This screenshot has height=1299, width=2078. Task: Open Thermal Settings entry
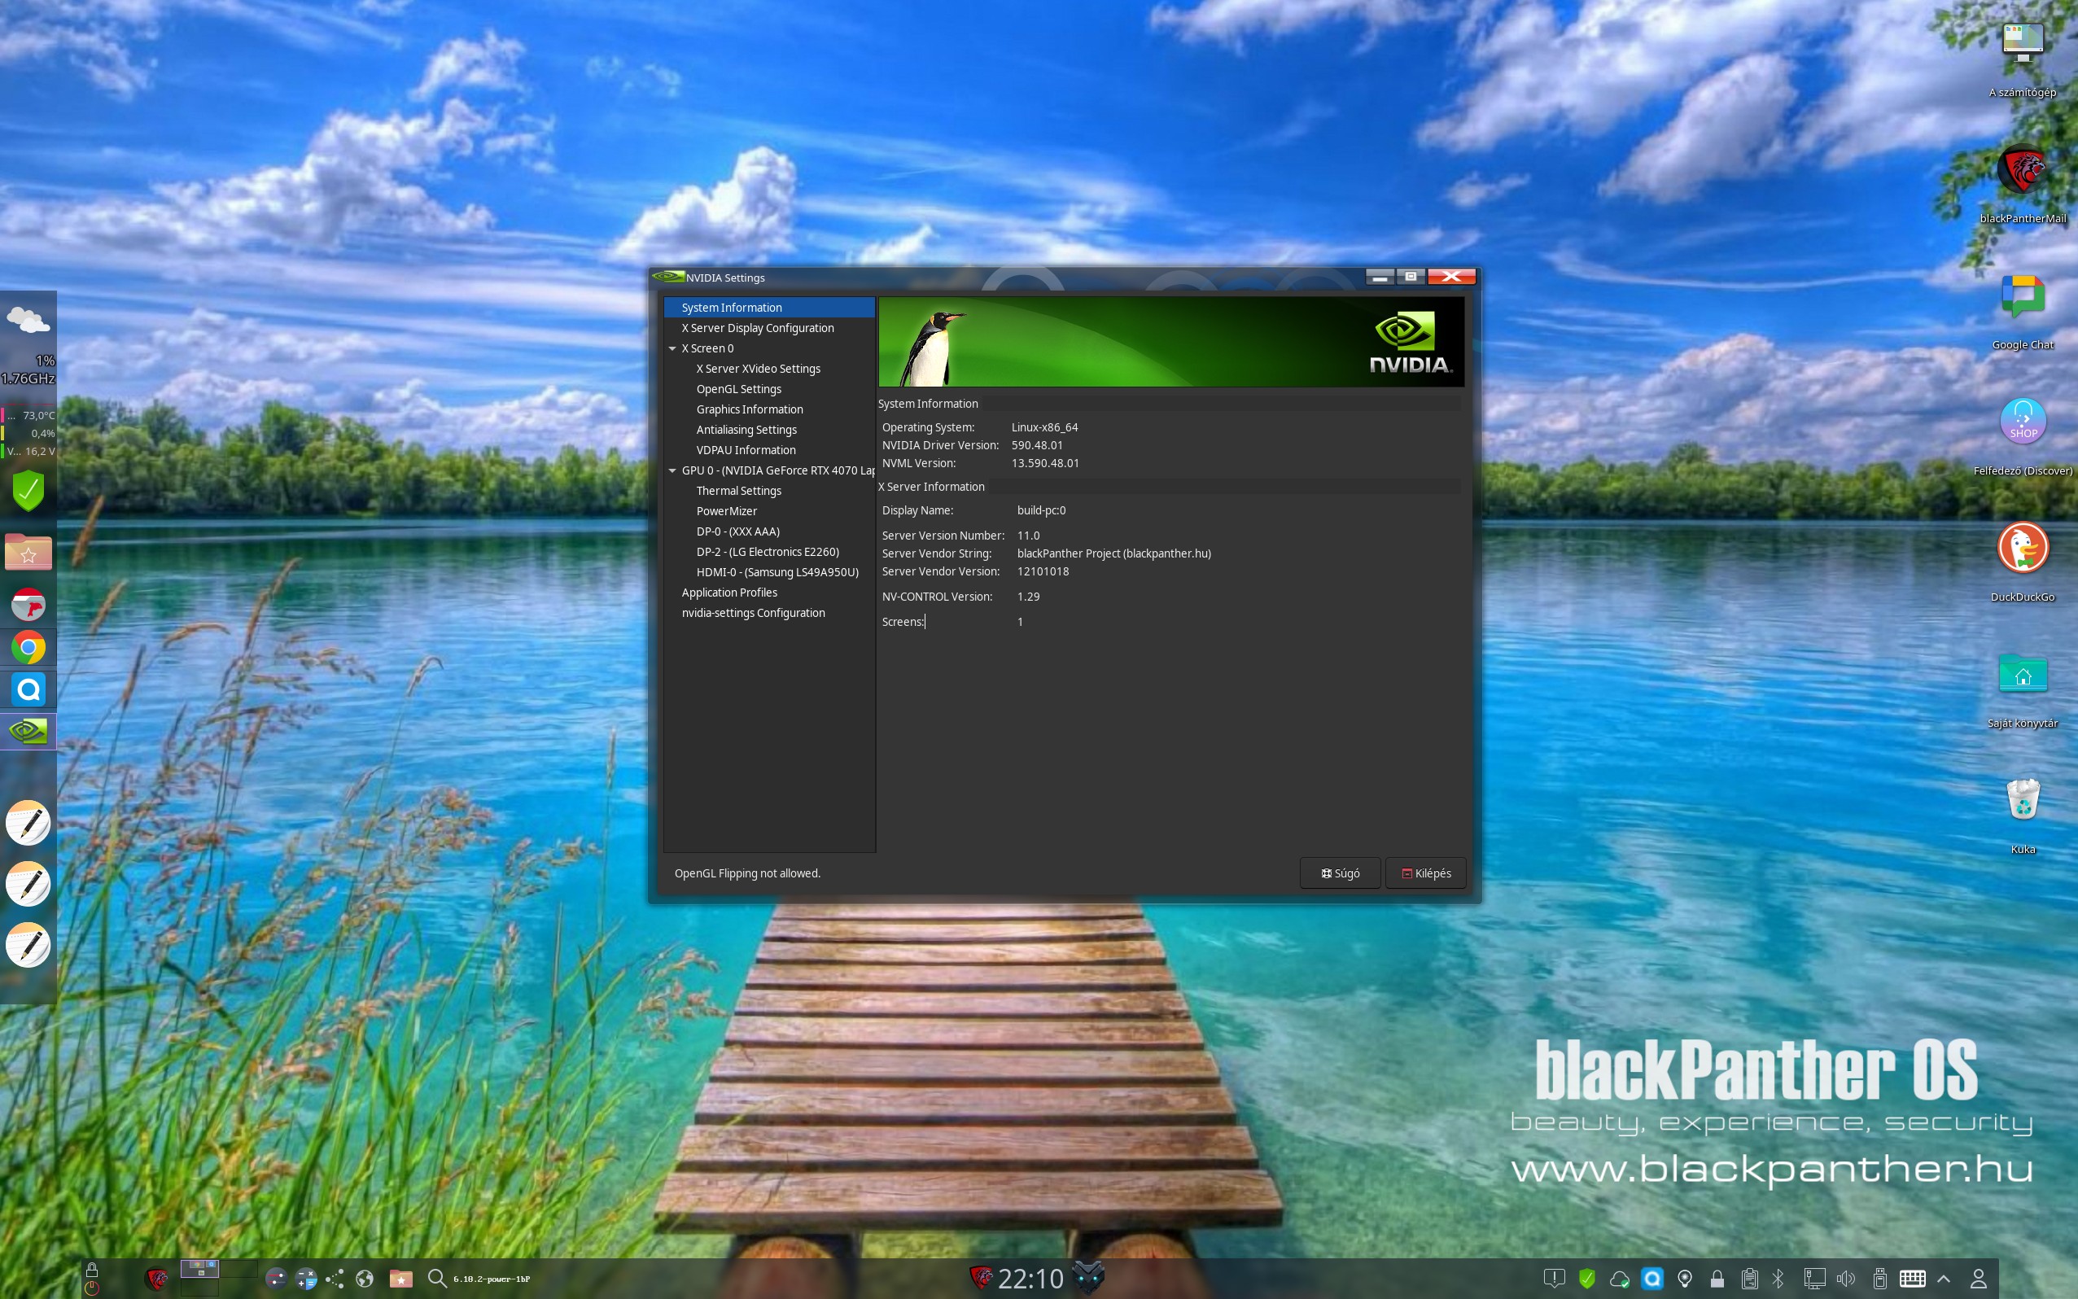pyautogui.click(x=738, y=491)
